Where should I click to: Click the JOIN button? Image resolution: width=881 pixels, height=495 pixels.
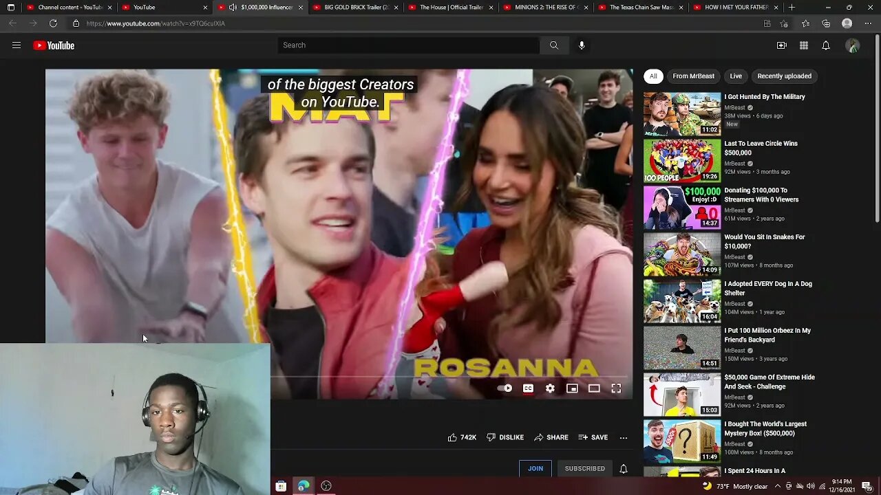[x=535, y=469]
